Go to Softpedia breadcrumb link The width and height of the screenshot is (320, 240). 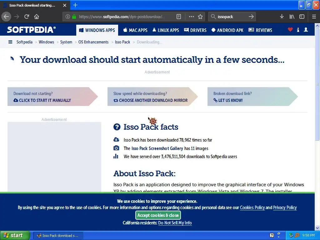24,42
